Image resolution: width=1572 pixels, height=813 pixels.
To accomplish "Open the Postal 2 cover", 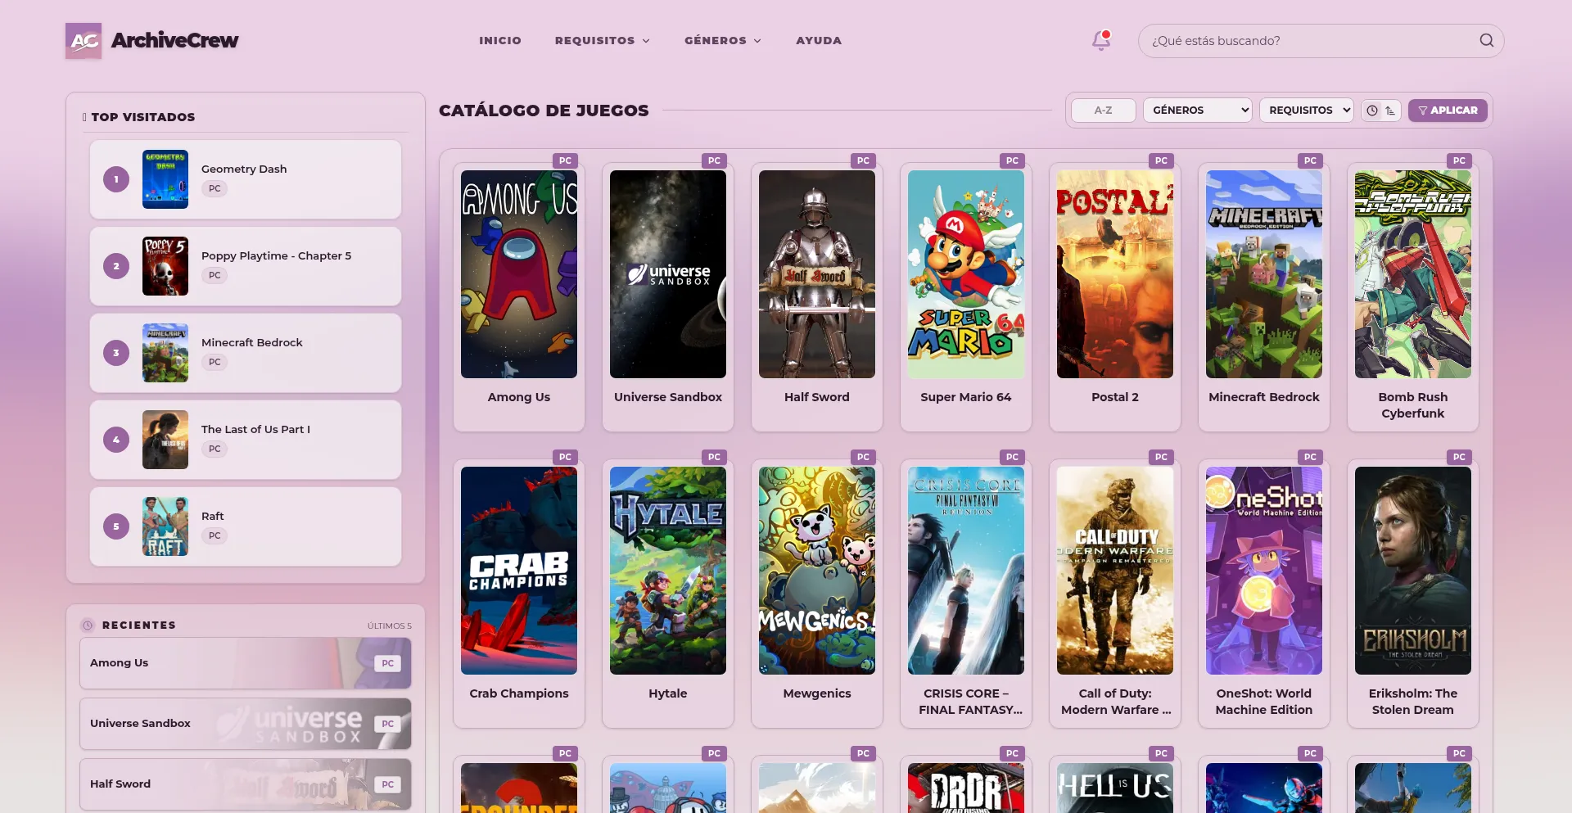I will [x=1115, y=274].
